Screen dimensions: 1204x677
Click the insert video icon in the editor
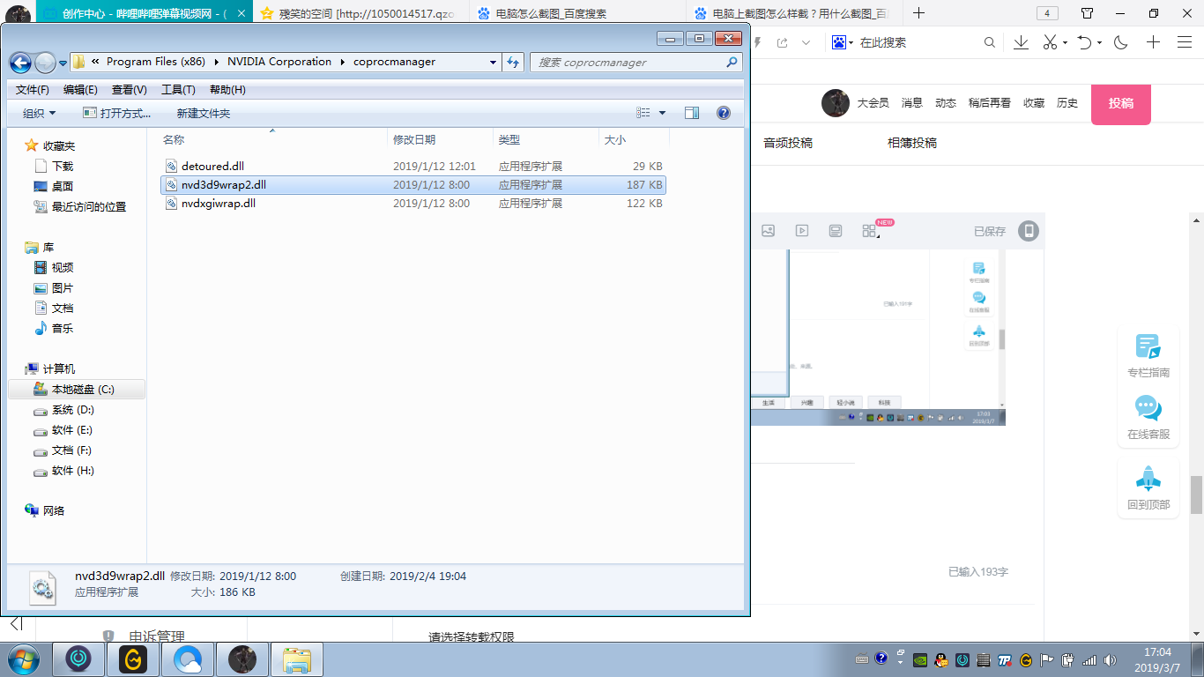[x=802, y=231]
